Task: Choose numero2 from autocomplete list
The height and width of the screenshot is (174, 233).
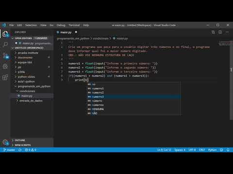Action: coord(134,93)
